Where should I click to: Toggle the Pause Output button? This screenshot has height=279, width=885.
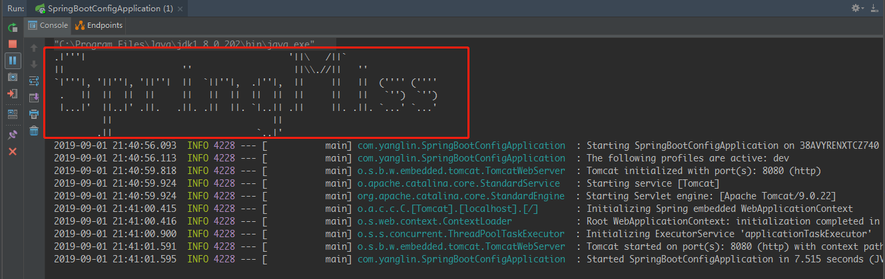(x=12, y=60)
